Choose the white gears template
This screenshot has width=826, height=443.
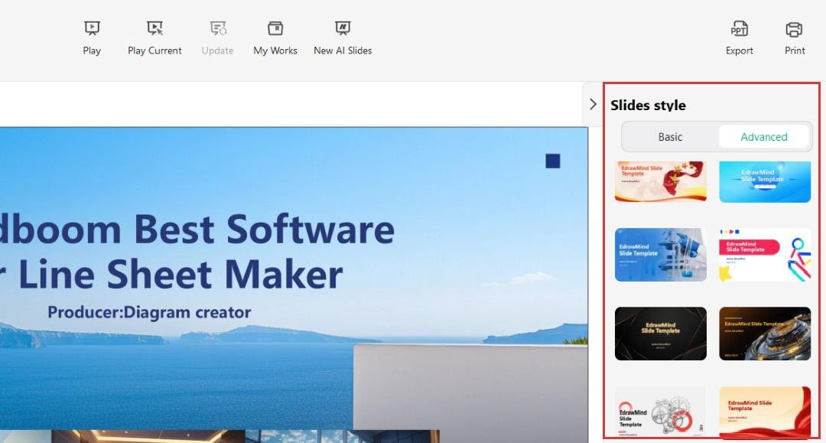[x=661, y=412]
